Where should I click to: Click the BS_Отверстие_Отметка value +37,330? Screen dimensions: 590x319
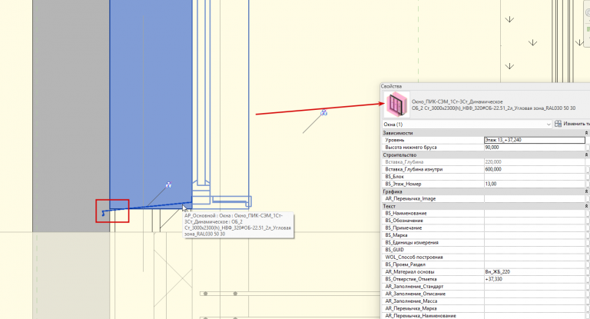(x=535, y=279)
